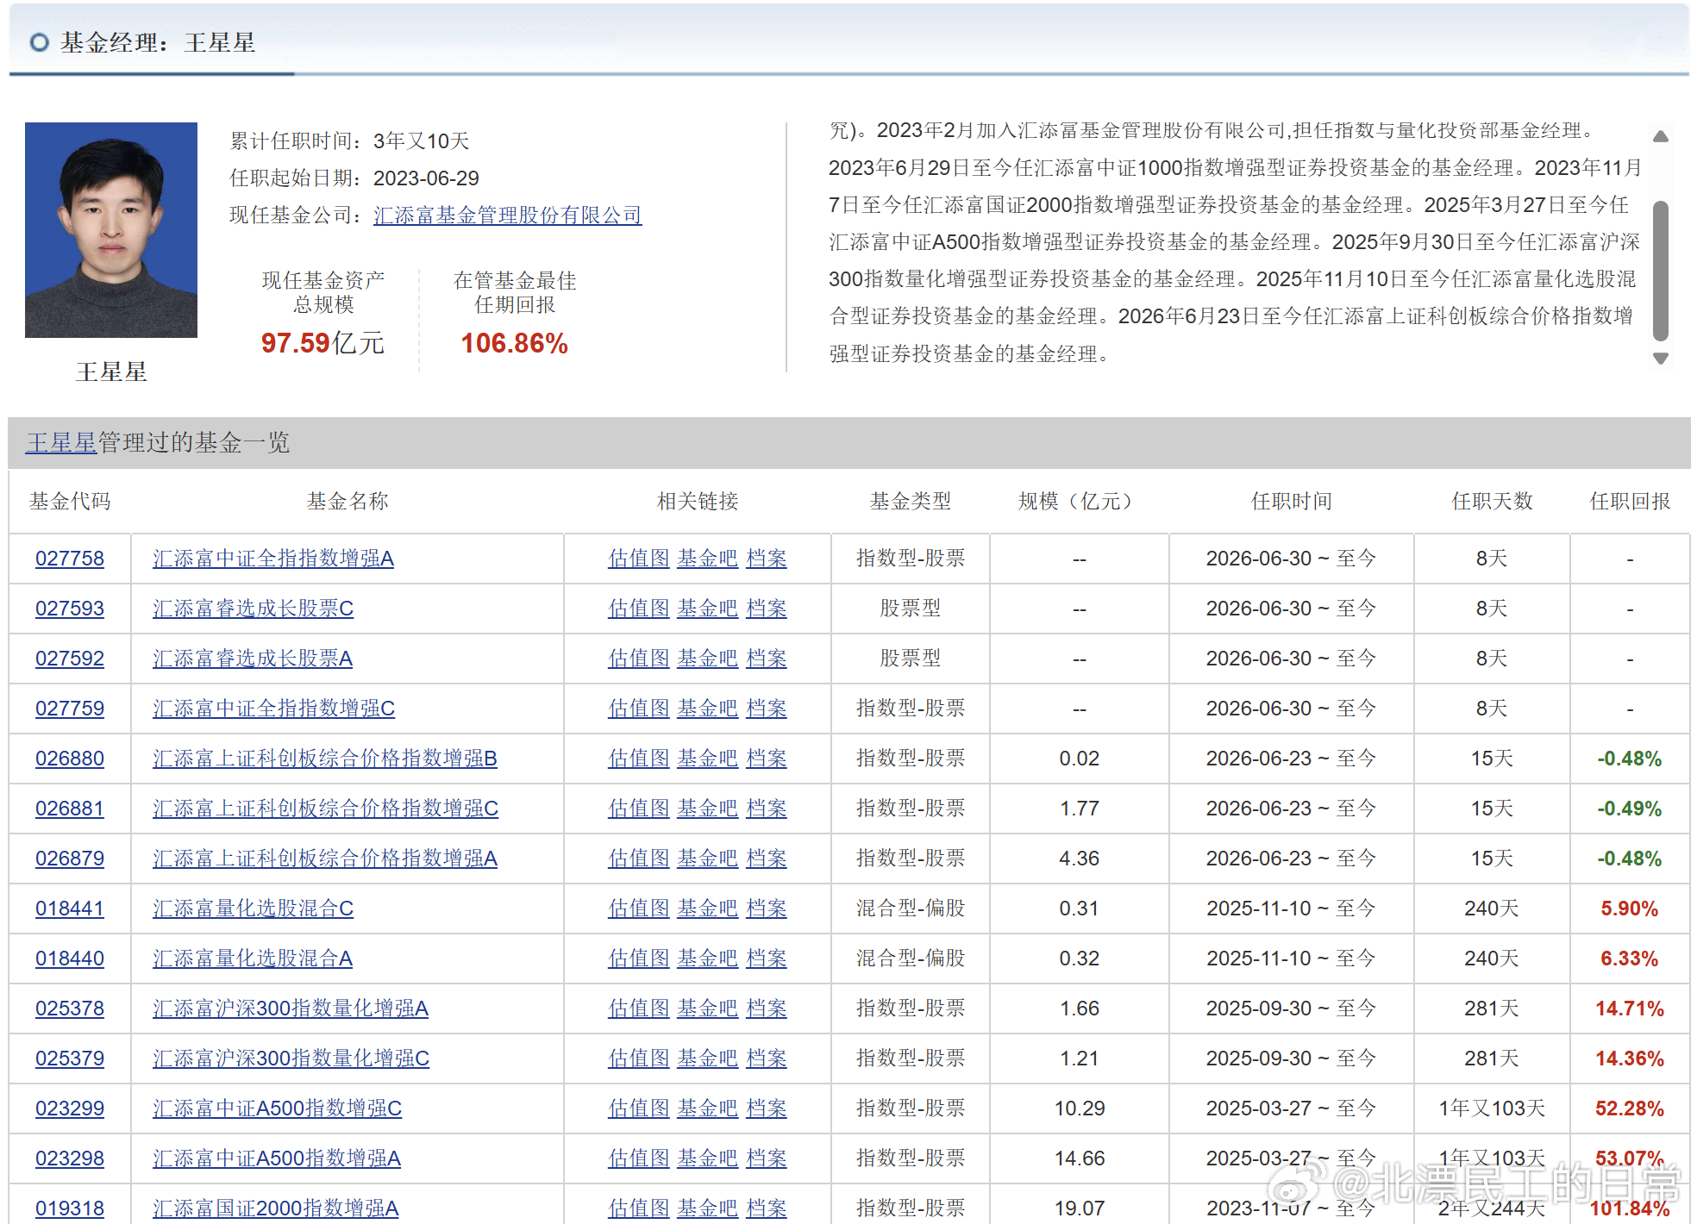The image size is (1697, 1224).
Task: Click the 基金经理：王星星 section title
Action: coord(158,42)
